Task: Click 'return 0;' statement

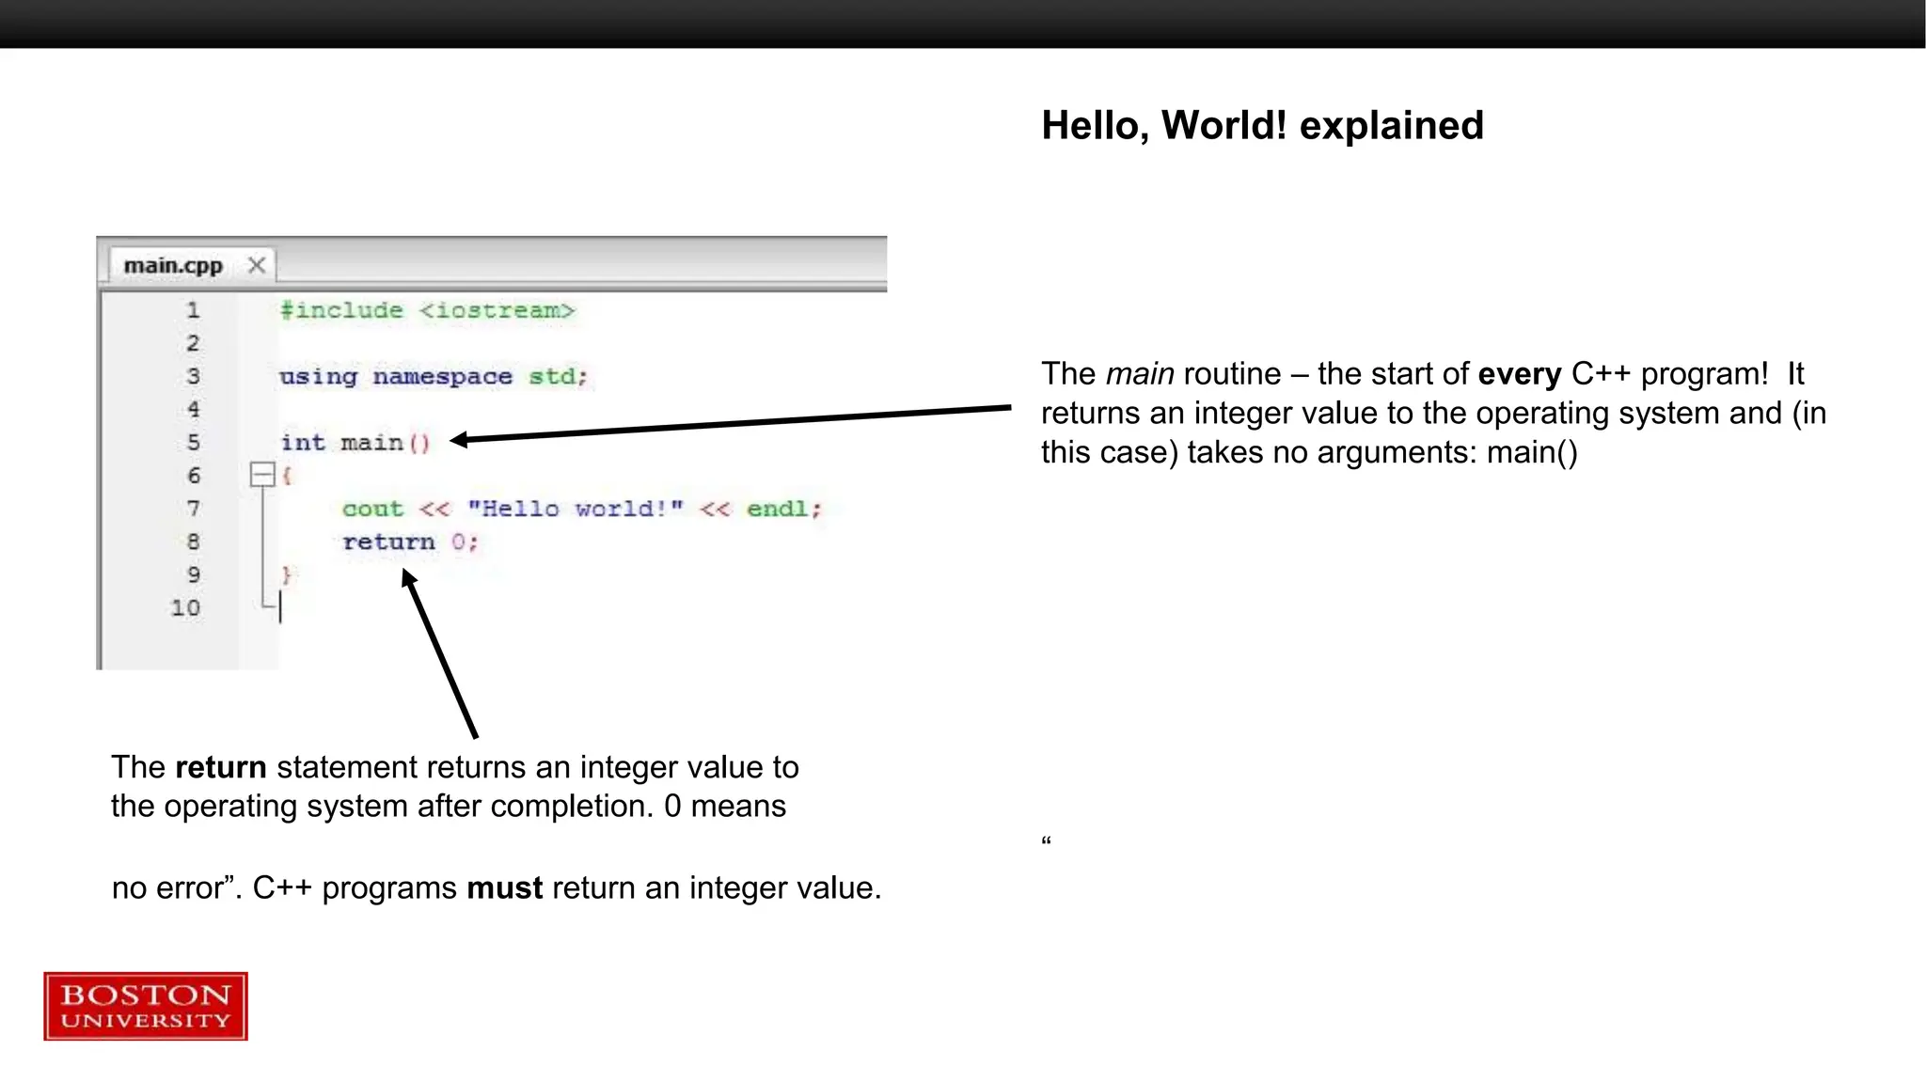Action: click(x=411, y=541)
